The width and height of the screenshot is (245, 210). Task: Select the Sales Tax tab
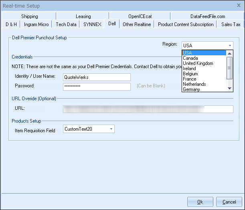click(x=231, y=24)
